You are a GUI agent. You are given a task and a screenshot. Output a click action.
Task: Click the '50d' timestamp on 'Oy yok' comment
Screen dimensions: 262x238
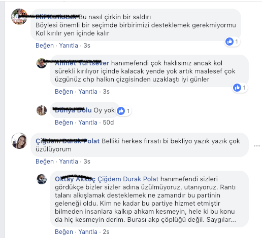[108, 123]
